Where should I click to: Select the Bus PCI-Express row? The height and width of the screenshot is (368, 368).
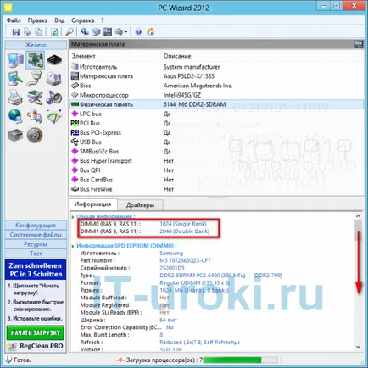(x=216, y=132)
